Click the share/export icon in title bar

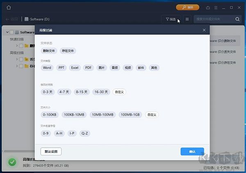pyautogui.click(x=208, y=7)
